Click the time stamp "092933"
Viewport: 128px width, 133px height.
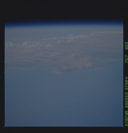(126, 100)
